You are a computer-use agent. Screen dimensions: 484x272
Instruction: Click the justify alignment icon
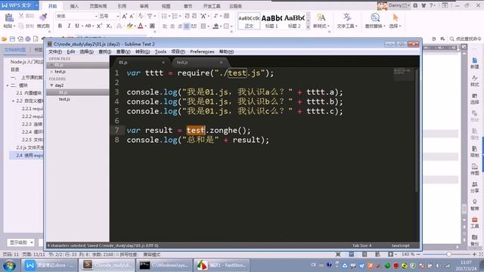tap(187, 26)
